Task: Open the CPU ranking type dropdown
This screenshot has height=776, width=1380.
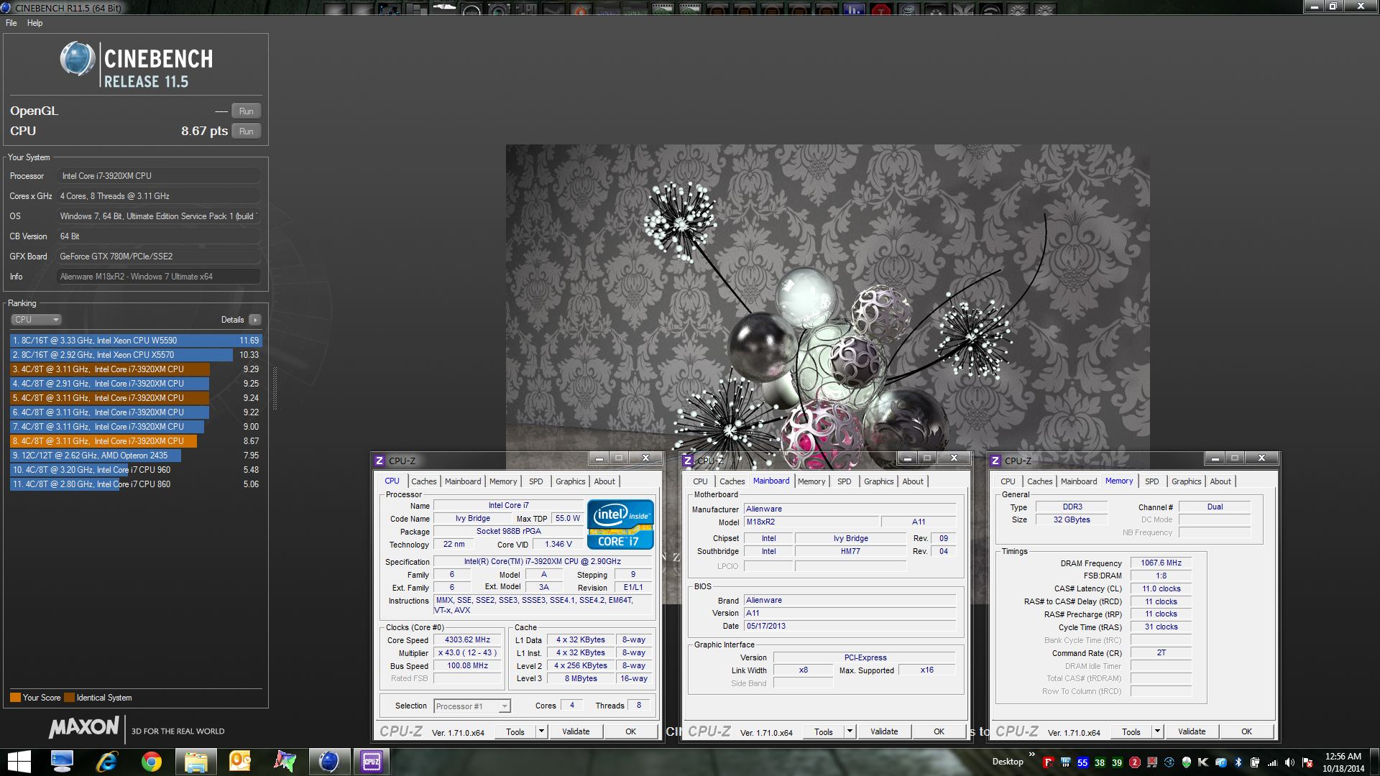Action: coord(36,320)
